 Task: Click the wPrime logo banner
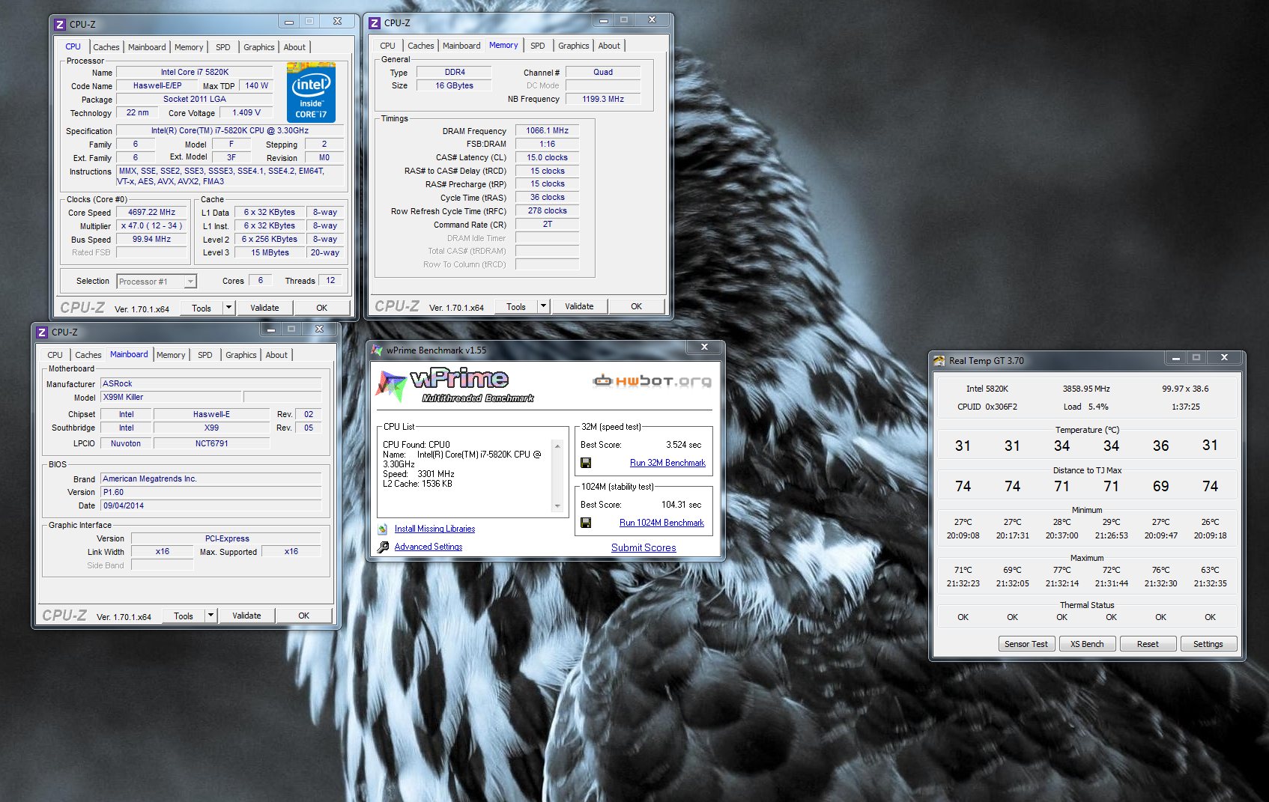pyautogui.click(x=454, y=386)
